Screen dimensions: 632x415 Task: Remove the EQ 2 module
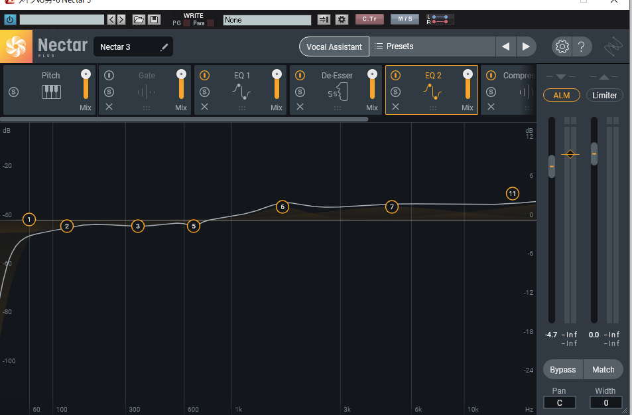[396, 107]
